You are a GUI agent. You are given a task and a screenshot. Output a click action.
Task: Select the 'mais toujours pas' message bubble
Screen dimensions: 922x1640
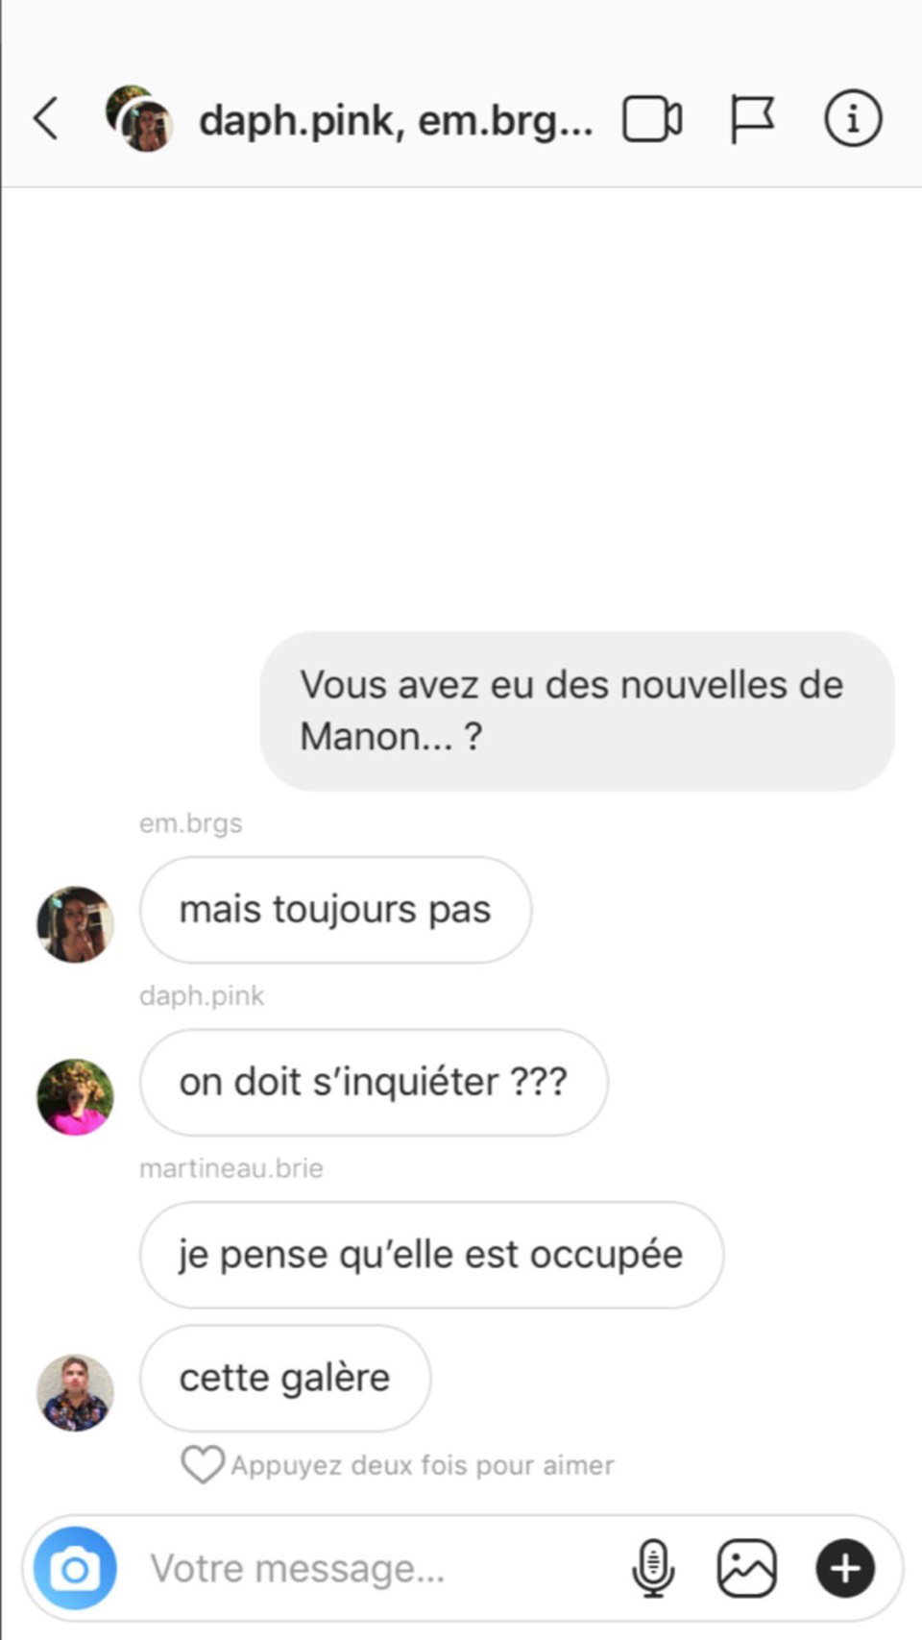[x=335, y=910]
